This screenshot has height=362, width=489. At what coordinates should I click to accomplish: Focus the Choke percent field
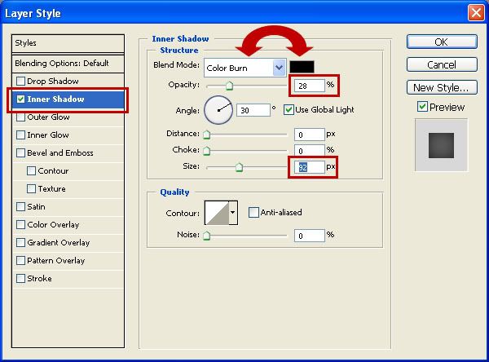(x=310, y=151)
